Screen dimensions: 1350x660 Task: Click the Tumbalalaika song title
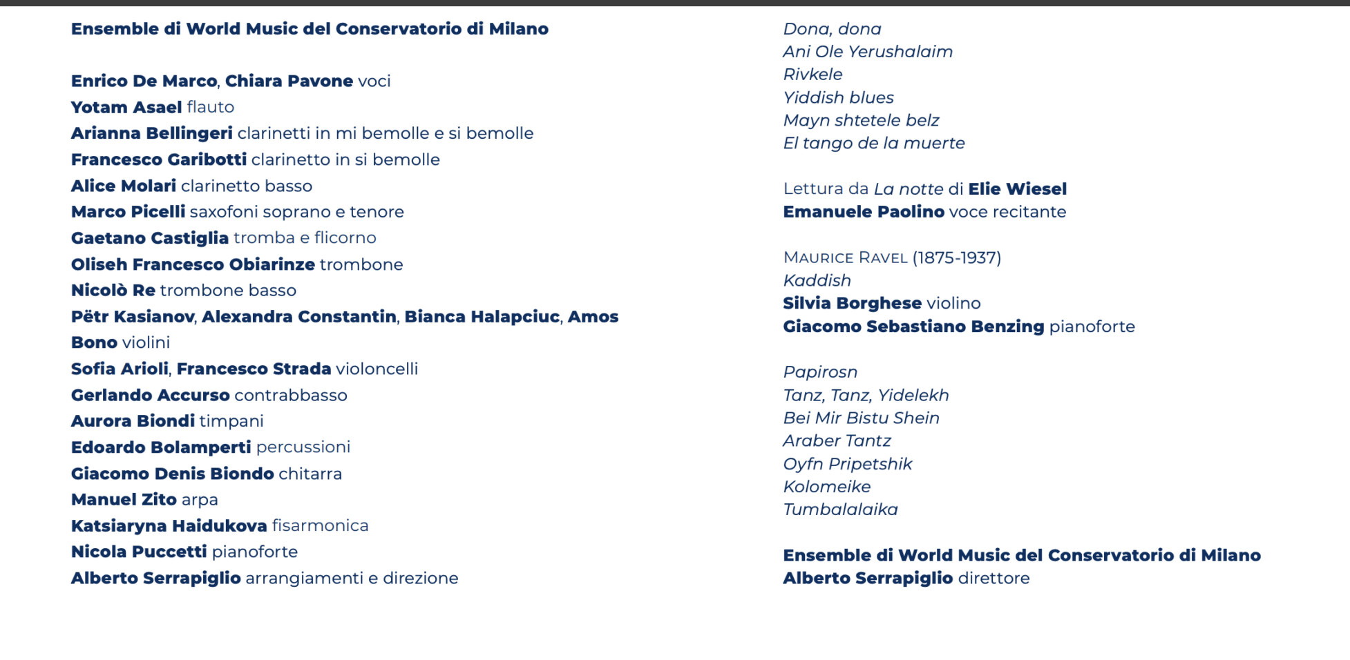click(x=840, y=510)
